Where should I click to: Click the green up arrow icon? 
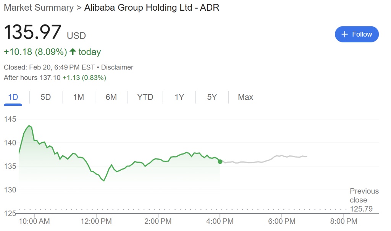pos(73,52)
